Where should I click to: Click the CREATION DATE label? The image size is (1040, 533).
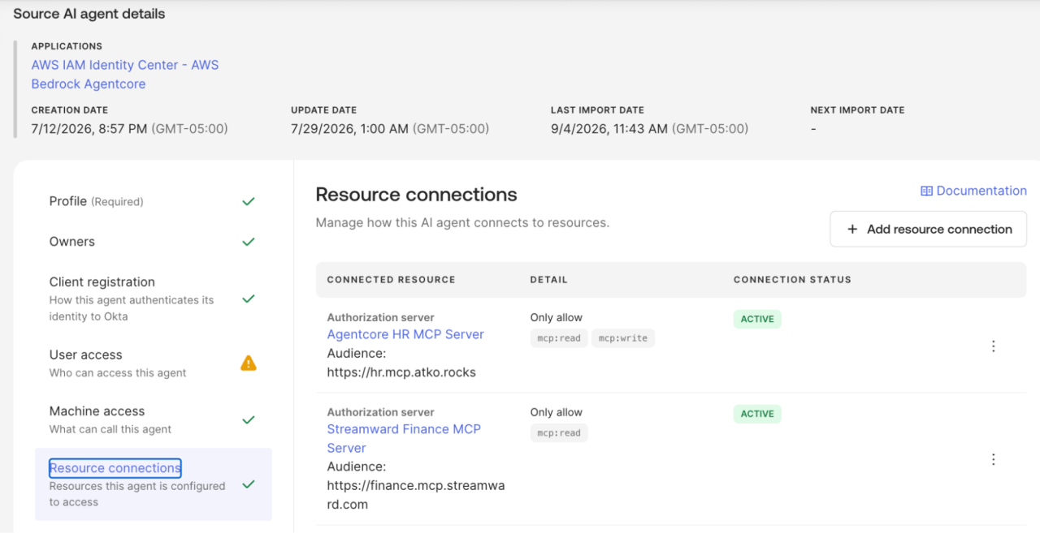coord(69,110)
